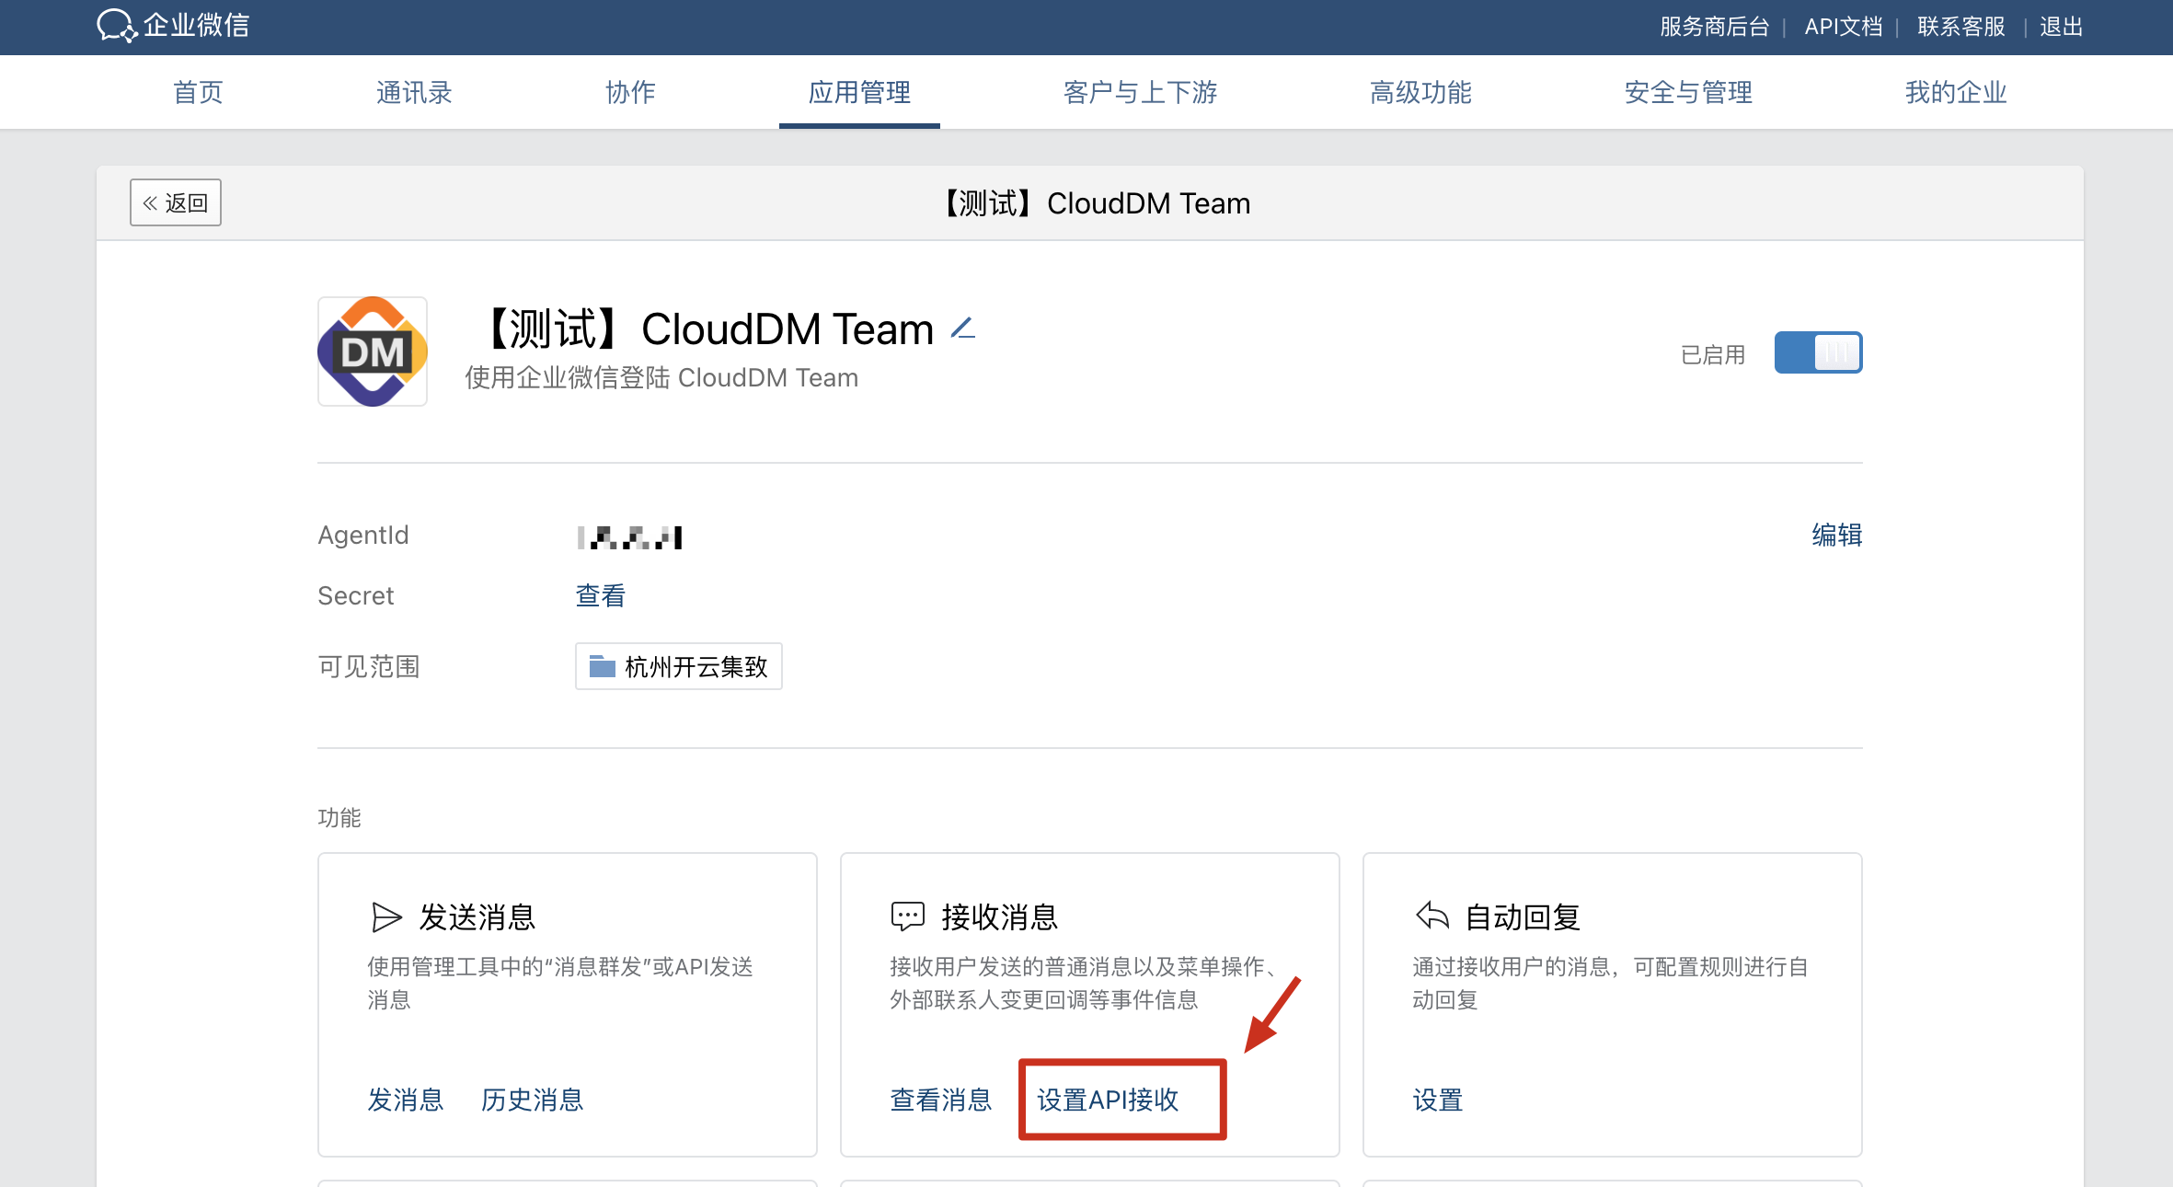
Task: Open the 我的企业 tab
Action: (x=1956, y=92)
